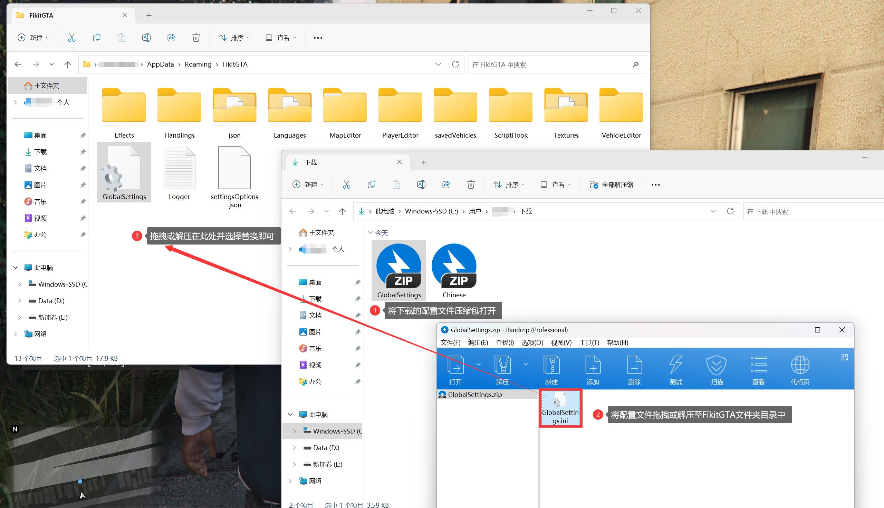Open Sort (排序) dropdown in FikitGTA window

tap(234, 38)
